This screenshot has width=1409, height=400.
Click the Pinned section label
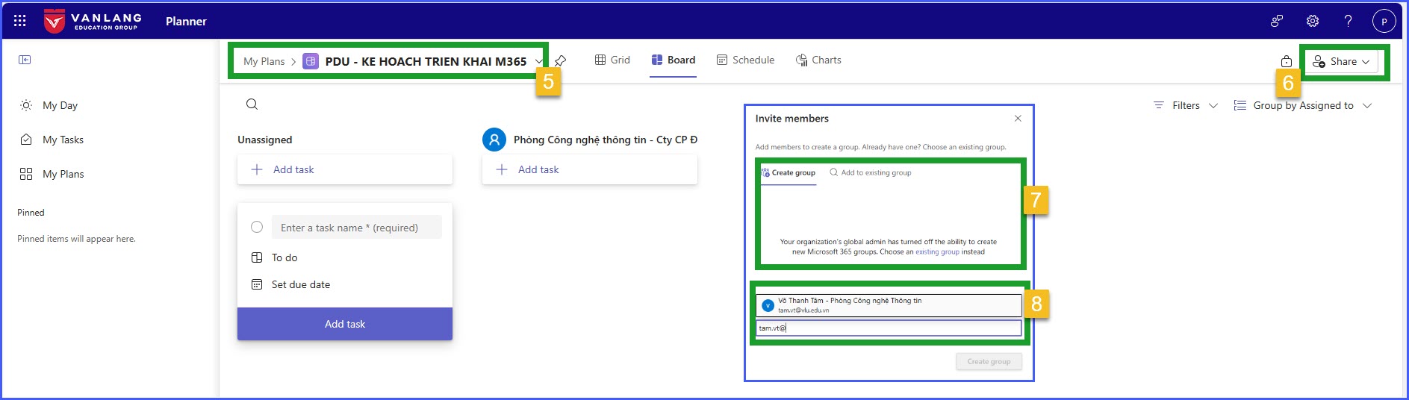pos(31,213)
